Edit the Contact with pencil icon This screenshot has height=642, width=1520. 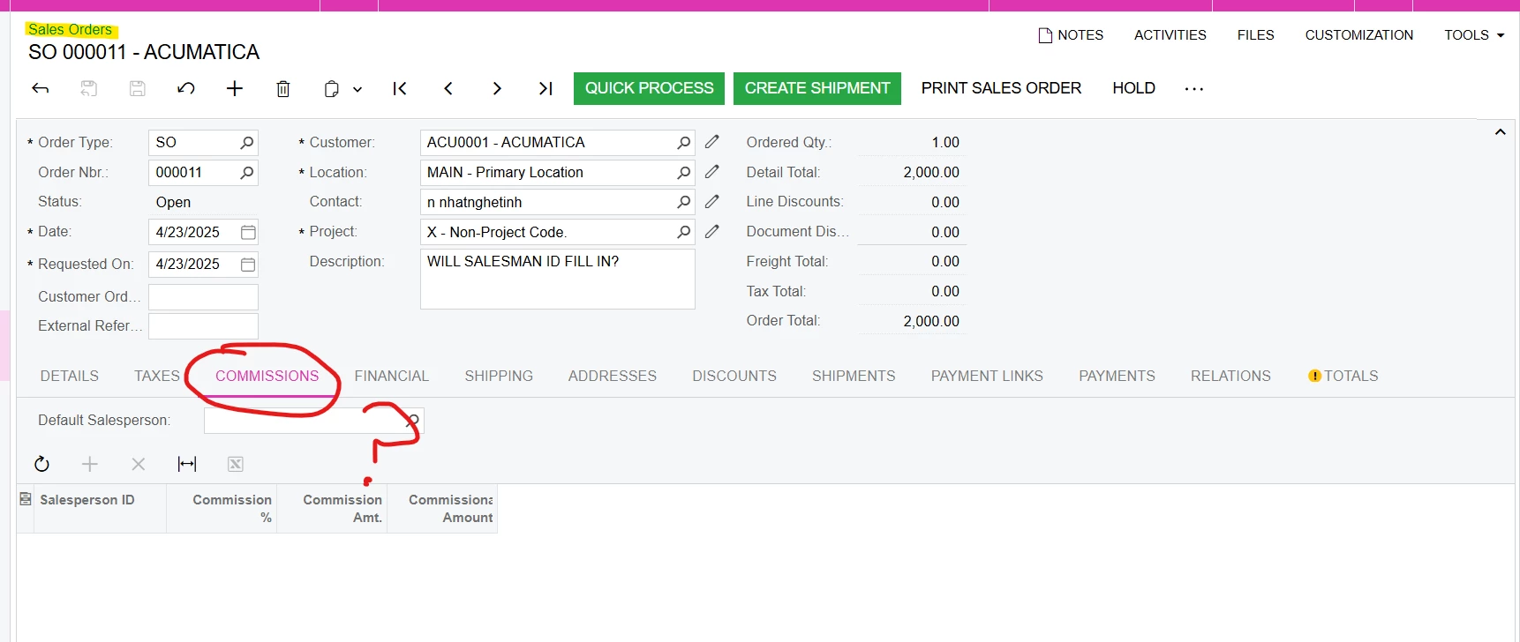click(x=712, y=202)
